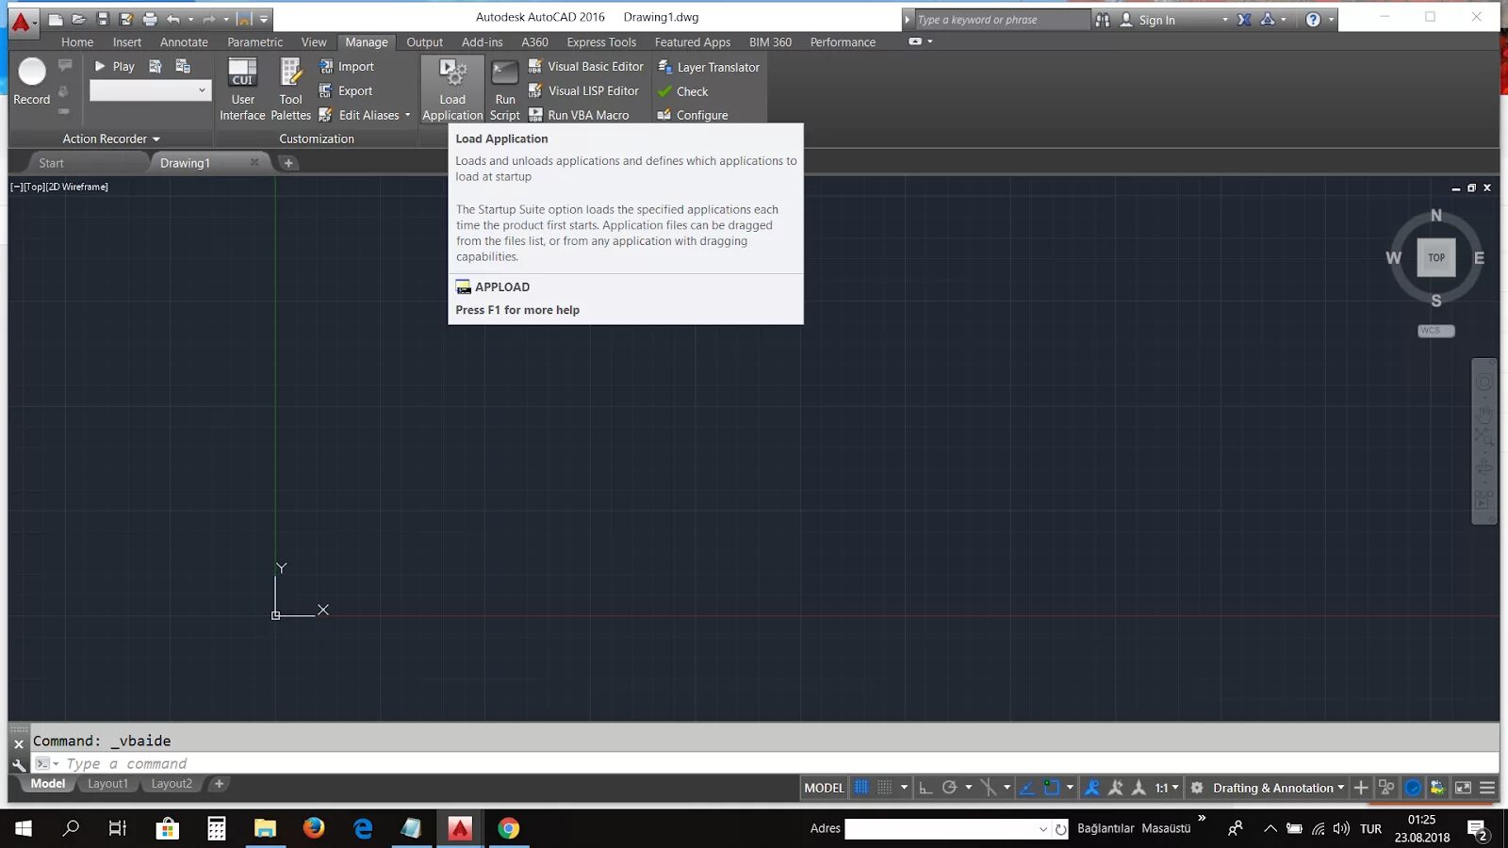Add a new drawing tab with plus

(288, 163)
